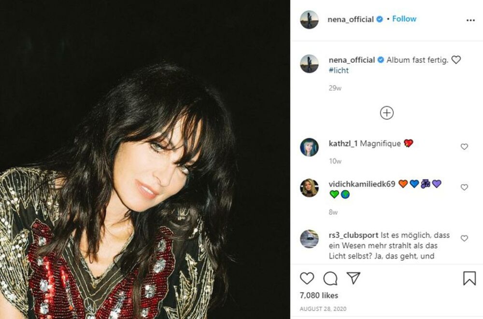Open kathzl_1's profile avatar
This screenshot has height=319, width=483.
click(x=309, y=147)
